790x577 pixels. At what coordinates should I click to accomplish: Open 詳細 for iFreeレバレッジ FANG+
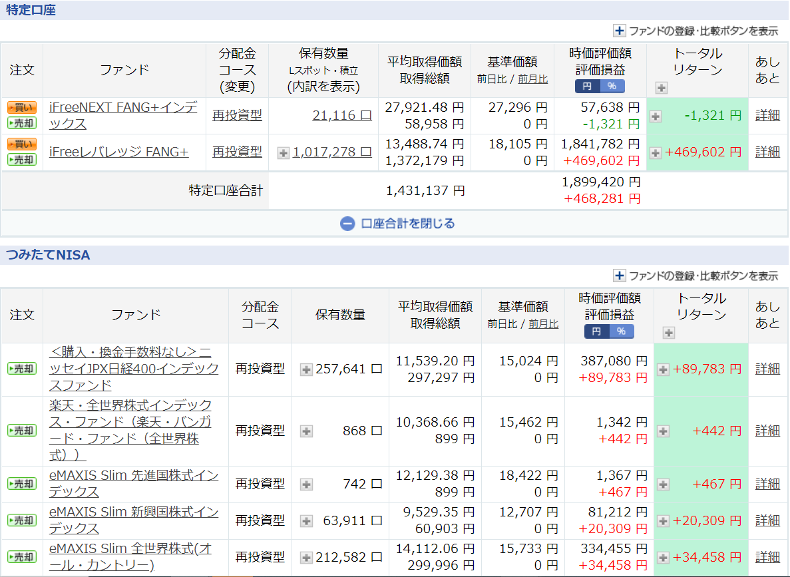767,152
